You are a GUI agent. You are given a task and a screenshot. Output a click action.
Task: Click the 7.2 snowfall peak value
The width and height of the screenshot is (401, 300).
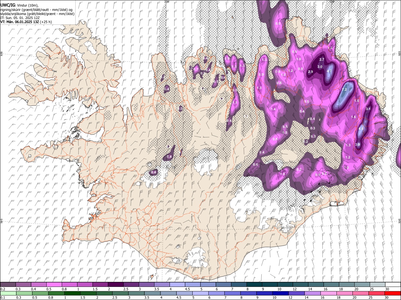point(344,90)
